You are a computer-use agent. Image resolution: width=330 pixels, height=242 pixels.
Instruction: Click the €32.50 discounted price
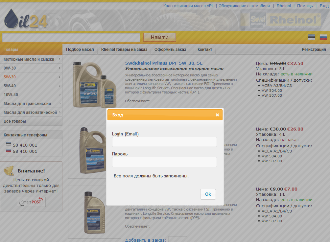pyautogui.click(x=295, y=63)
